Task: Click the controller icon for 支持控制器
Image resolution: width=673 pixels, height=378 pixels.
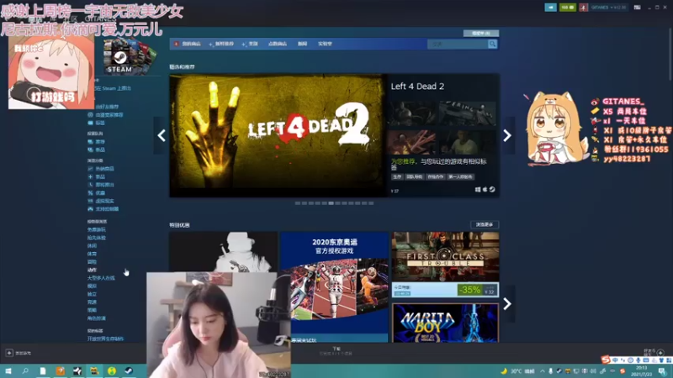Action: coord(90,209)
